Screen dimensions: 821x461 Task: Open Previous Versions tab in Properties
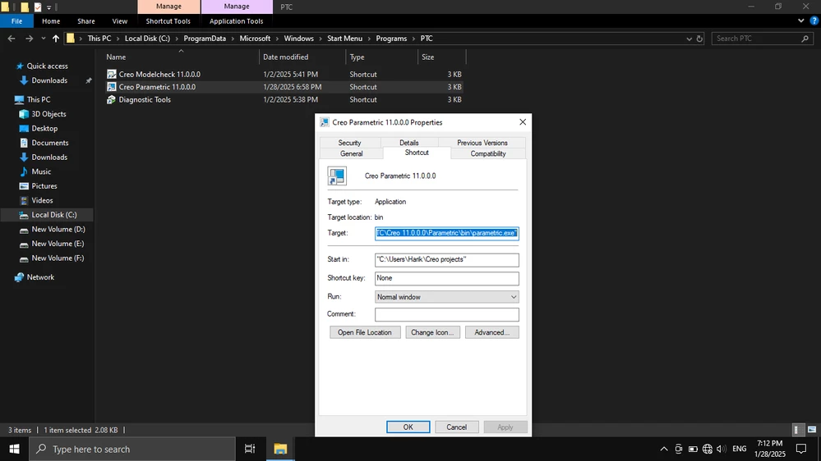482,143
